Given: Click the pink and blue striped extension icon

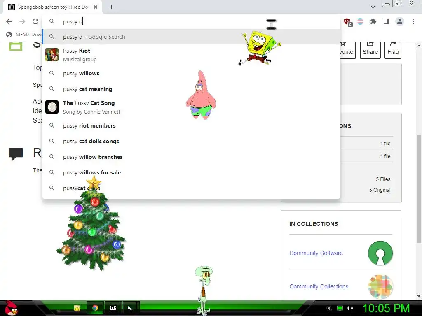Looking at the screenshot, I should (x=360, y=21).
